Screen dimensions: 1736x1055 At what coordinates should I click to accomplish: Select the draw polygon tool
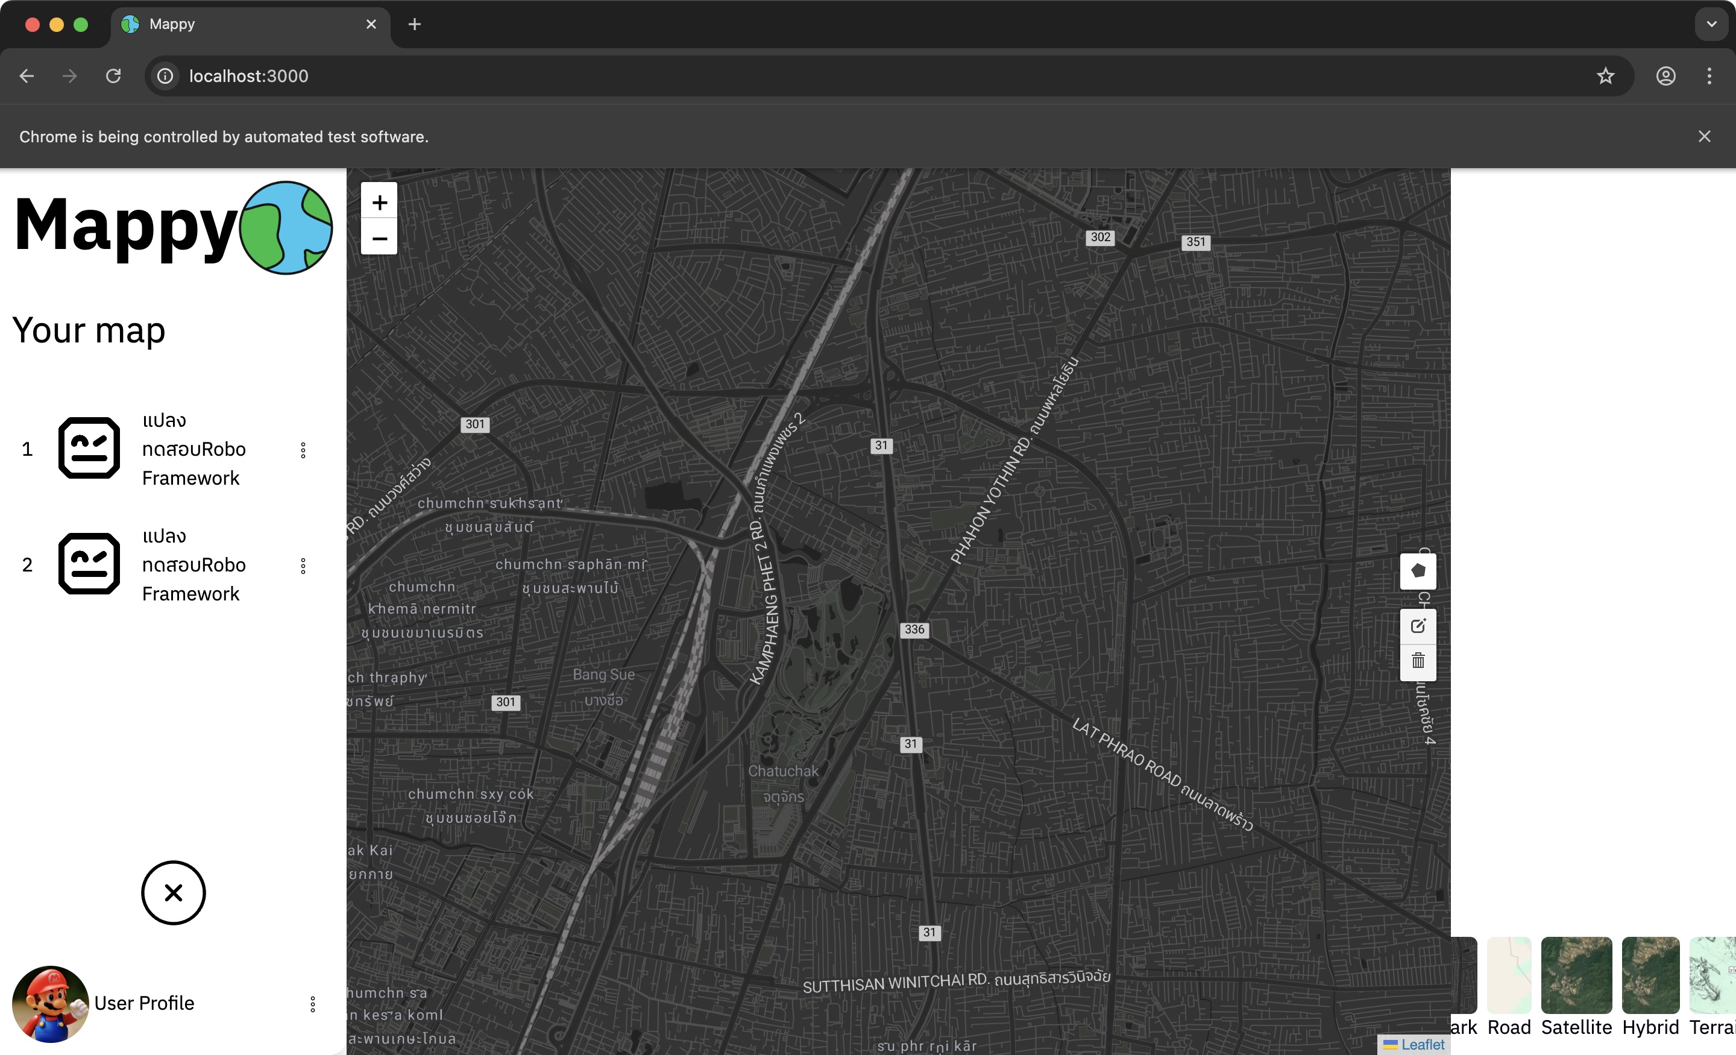coord(1418,571)
